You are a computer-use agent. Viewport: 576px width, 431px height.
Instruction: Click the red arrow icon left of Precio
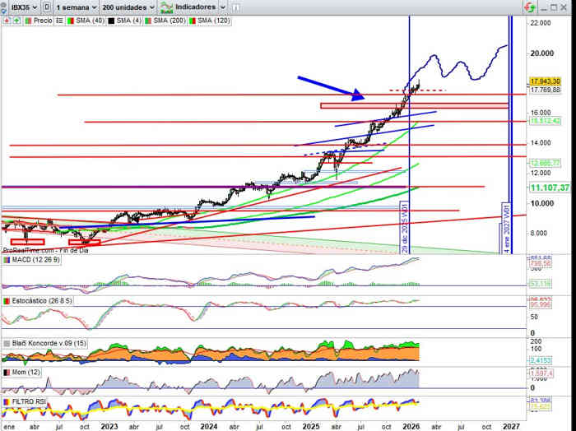tap(7, 17)
